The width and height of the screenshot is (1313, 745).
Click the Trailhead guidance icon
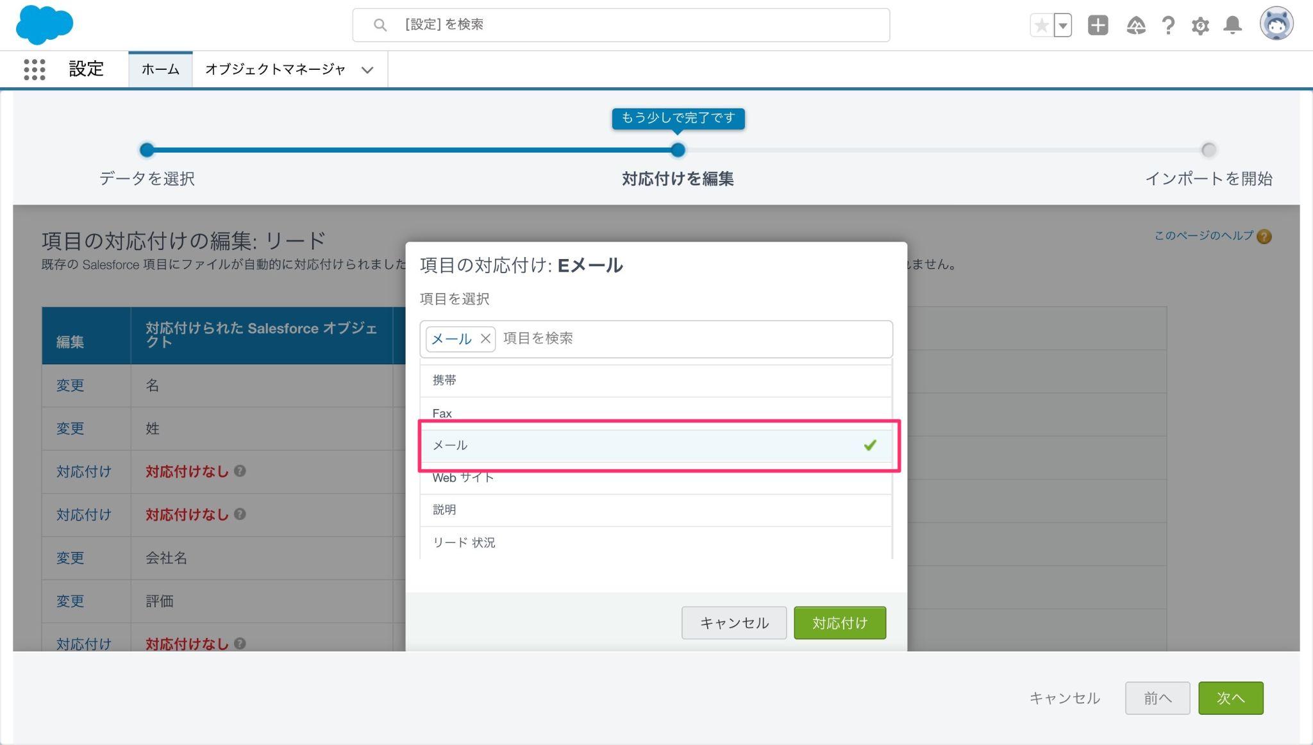tap(1136, 26)
